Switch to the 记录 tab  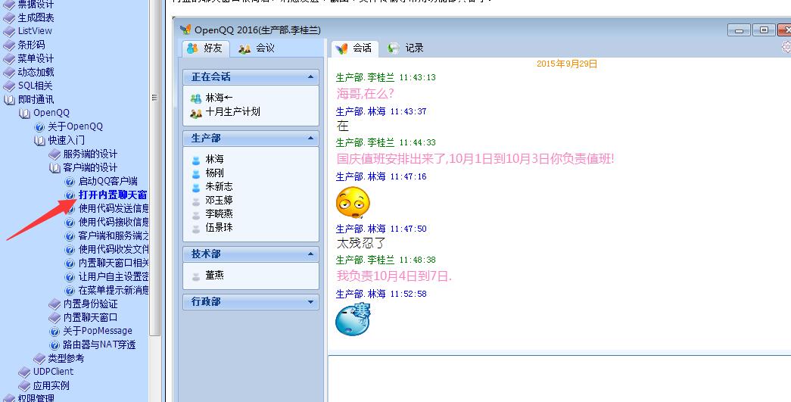[x=406, y=48]
